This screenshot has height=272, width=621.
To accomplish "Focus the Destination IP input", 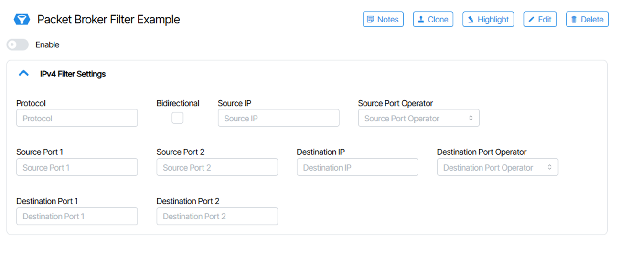I will pyautogui.click(x=357, y=168).
